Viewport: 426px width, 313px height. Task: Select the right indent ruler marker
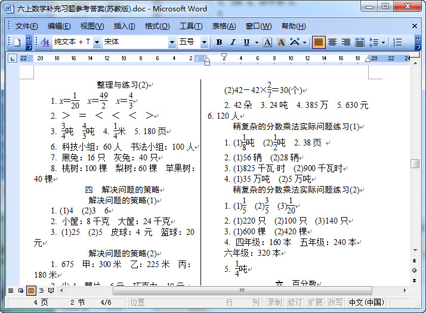[x=368, y=60]
